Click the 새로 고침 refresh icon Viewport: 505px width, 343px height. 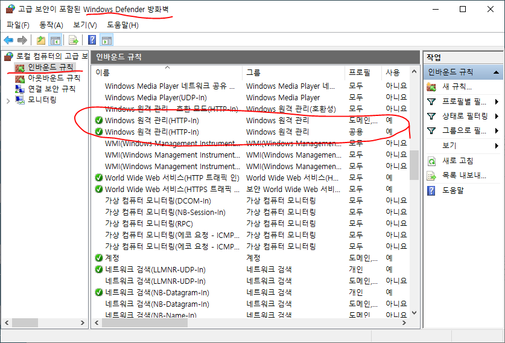(x=431, y=161)
